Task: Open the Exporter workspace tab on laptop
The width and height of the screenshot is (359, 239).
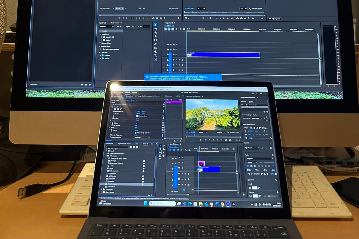Action: 135,92
